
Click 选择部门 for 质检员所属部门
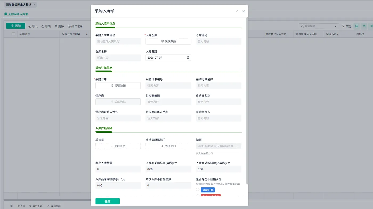click(168, 146)
